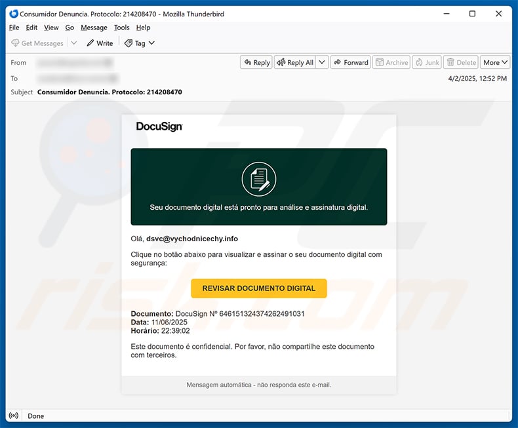
Task: Click the blurred To recipient field
Action: coord(77,79)
